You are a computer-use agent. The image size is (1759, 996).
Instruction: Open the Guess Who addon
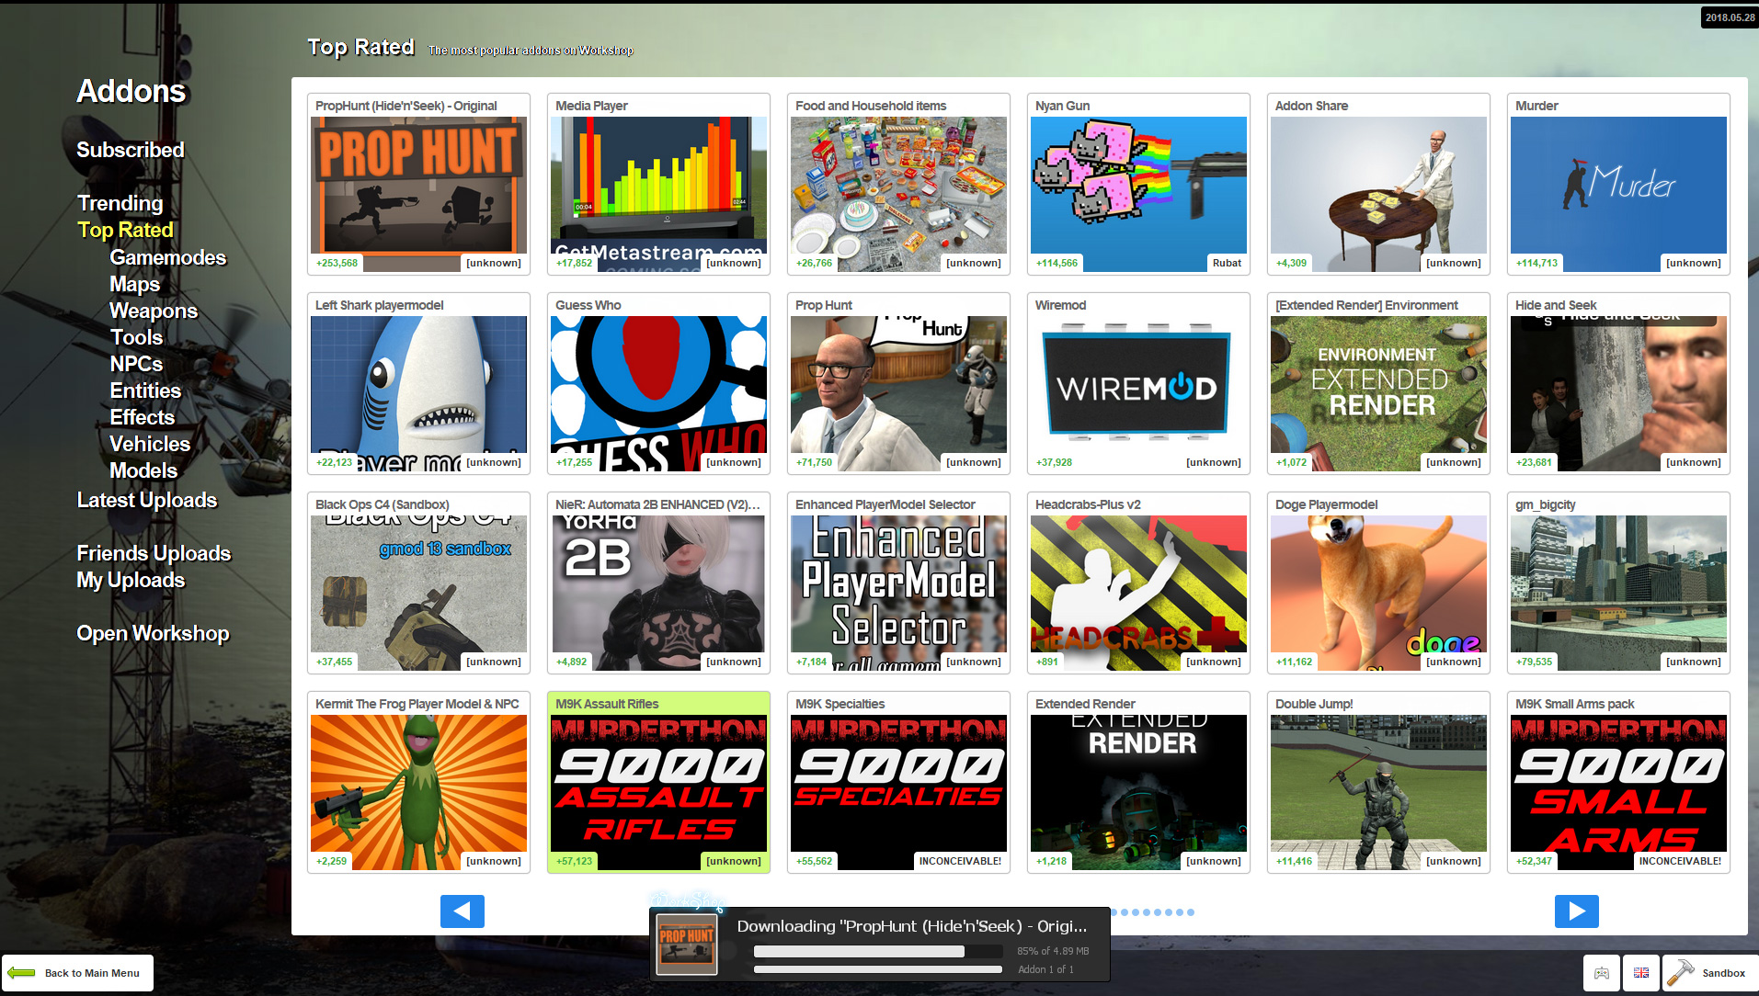coord(658,383)
